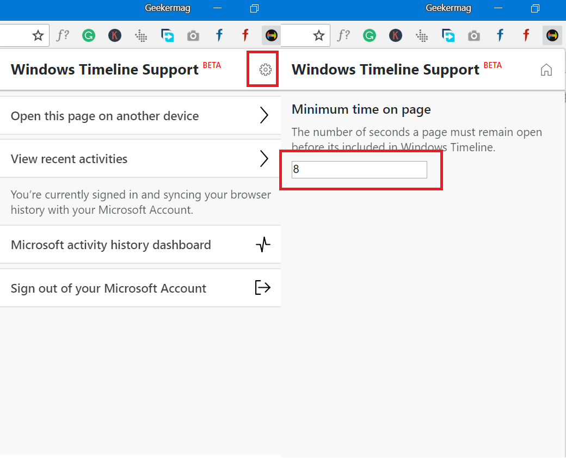Click dotted grid extension icon in left window
This screenshot has width=566, height=458.
coord(141,36)
